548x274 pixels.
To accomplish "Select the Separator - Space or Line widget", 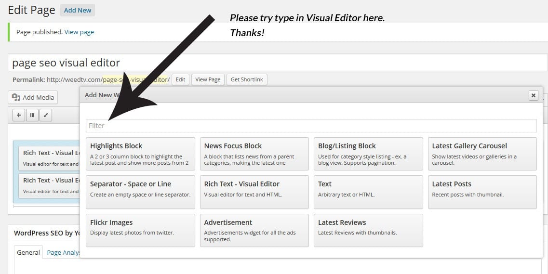I will click(x=141, y=192).
